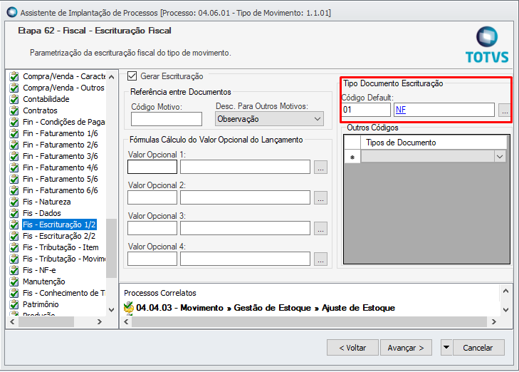519x372 pixels.
Task: Open the Código Default lookup button
Action: [505, 110]
